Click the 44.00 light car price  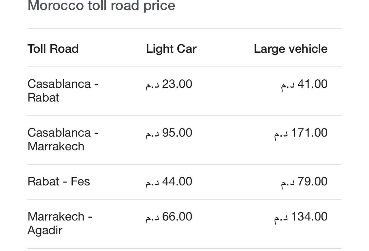click(x=177, y=181)
